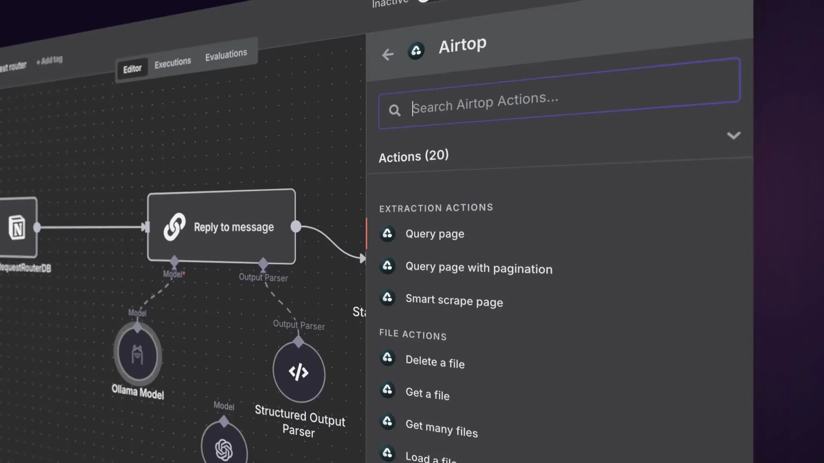
Task: Select Get many files action
Action: point(442,428)
